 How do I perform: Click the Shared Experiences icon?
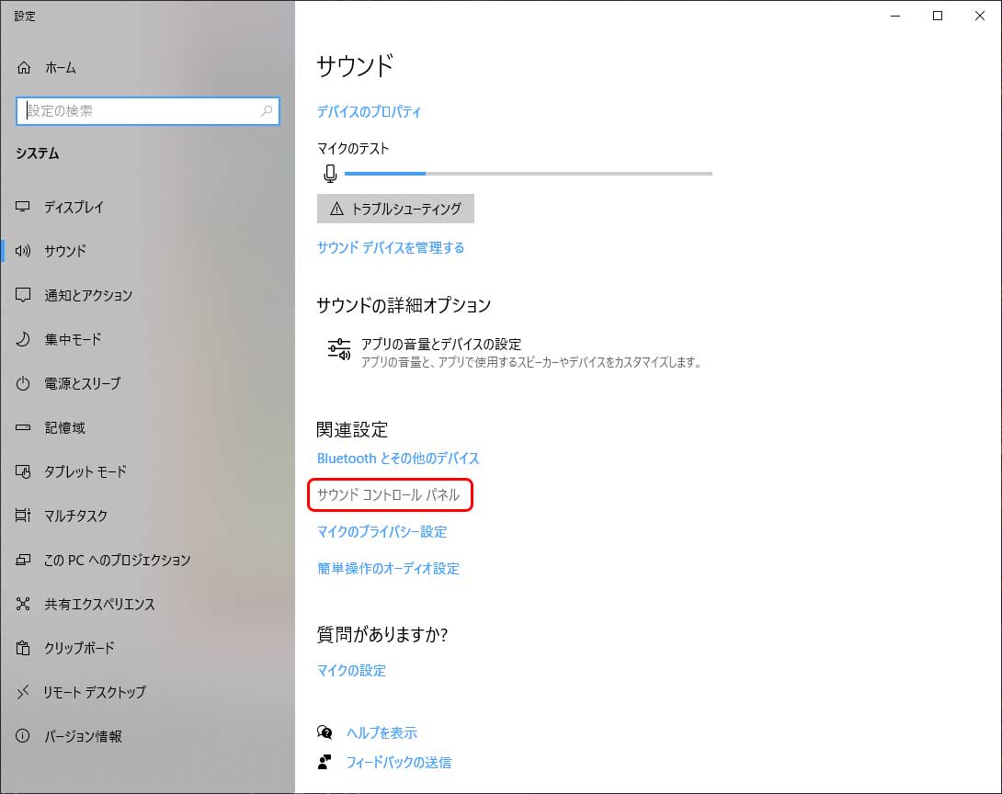pyautogui.click(x=23, y=605)
